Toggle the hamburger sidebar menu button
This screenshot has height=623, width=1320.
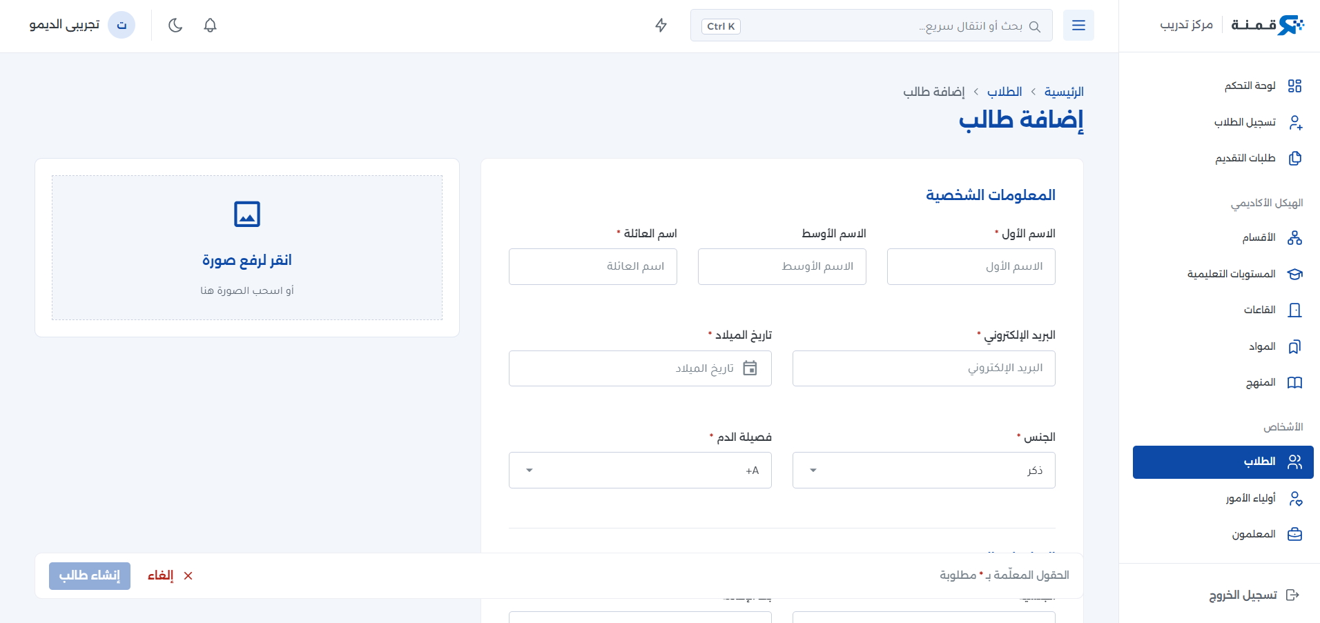1078,26
